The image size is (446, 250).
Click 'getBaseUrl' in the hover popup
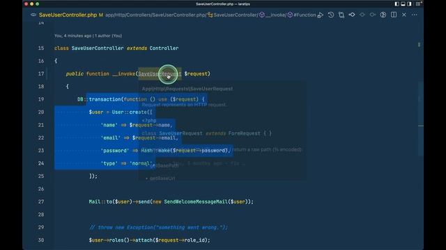click(162, 178)
